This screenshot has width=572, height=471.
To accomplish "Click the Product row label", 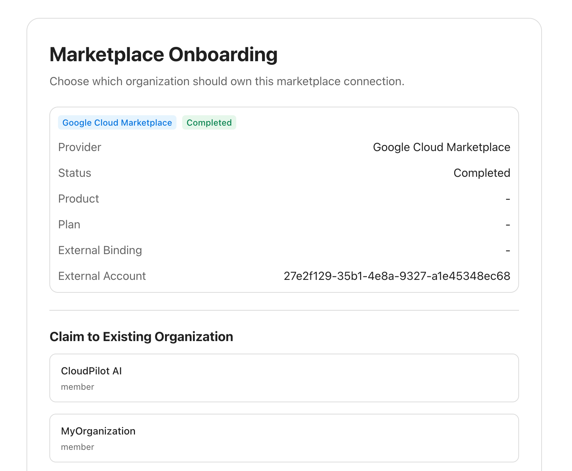I will (79, 199).
